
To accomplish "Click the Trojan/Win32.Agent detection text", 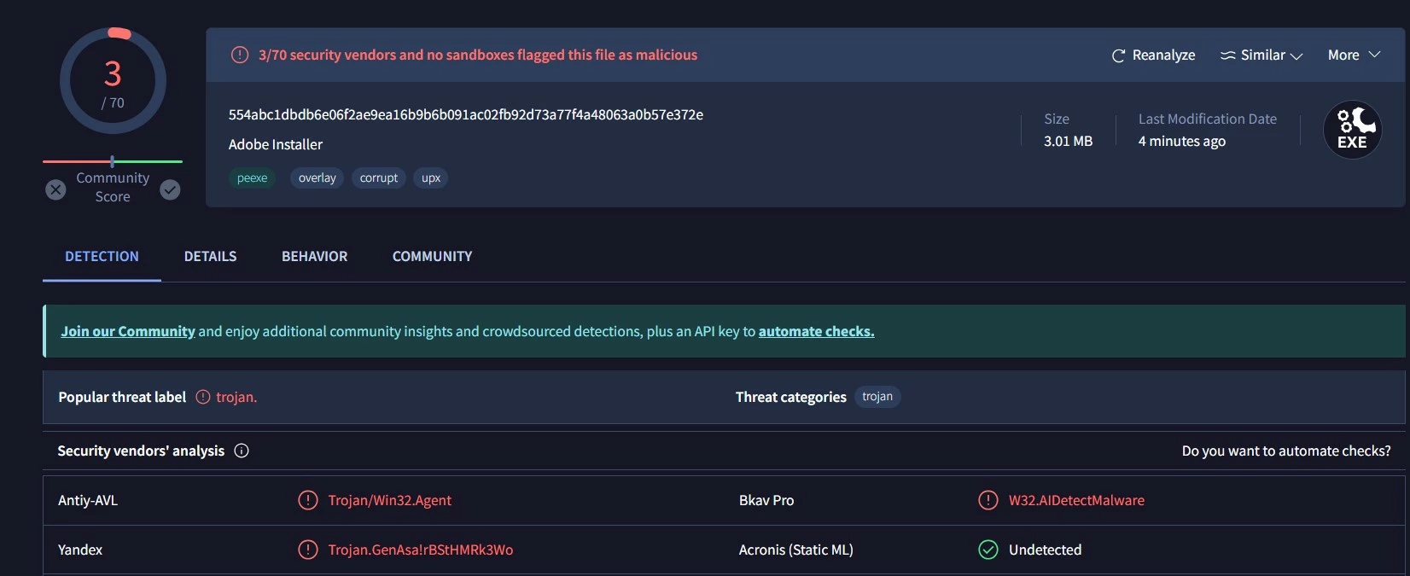I will tap(390, 500).
